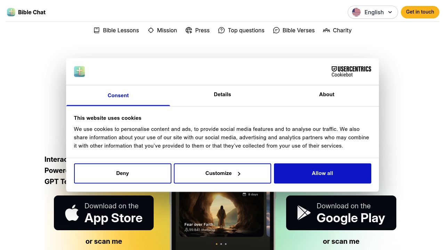This screenshot has height=250, width=445.
Task: Click the Bible Lessons book icon
Action: point(97,30)
